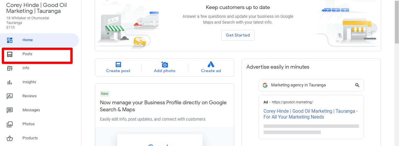Click the Info storefront icon

coord(10,68)
